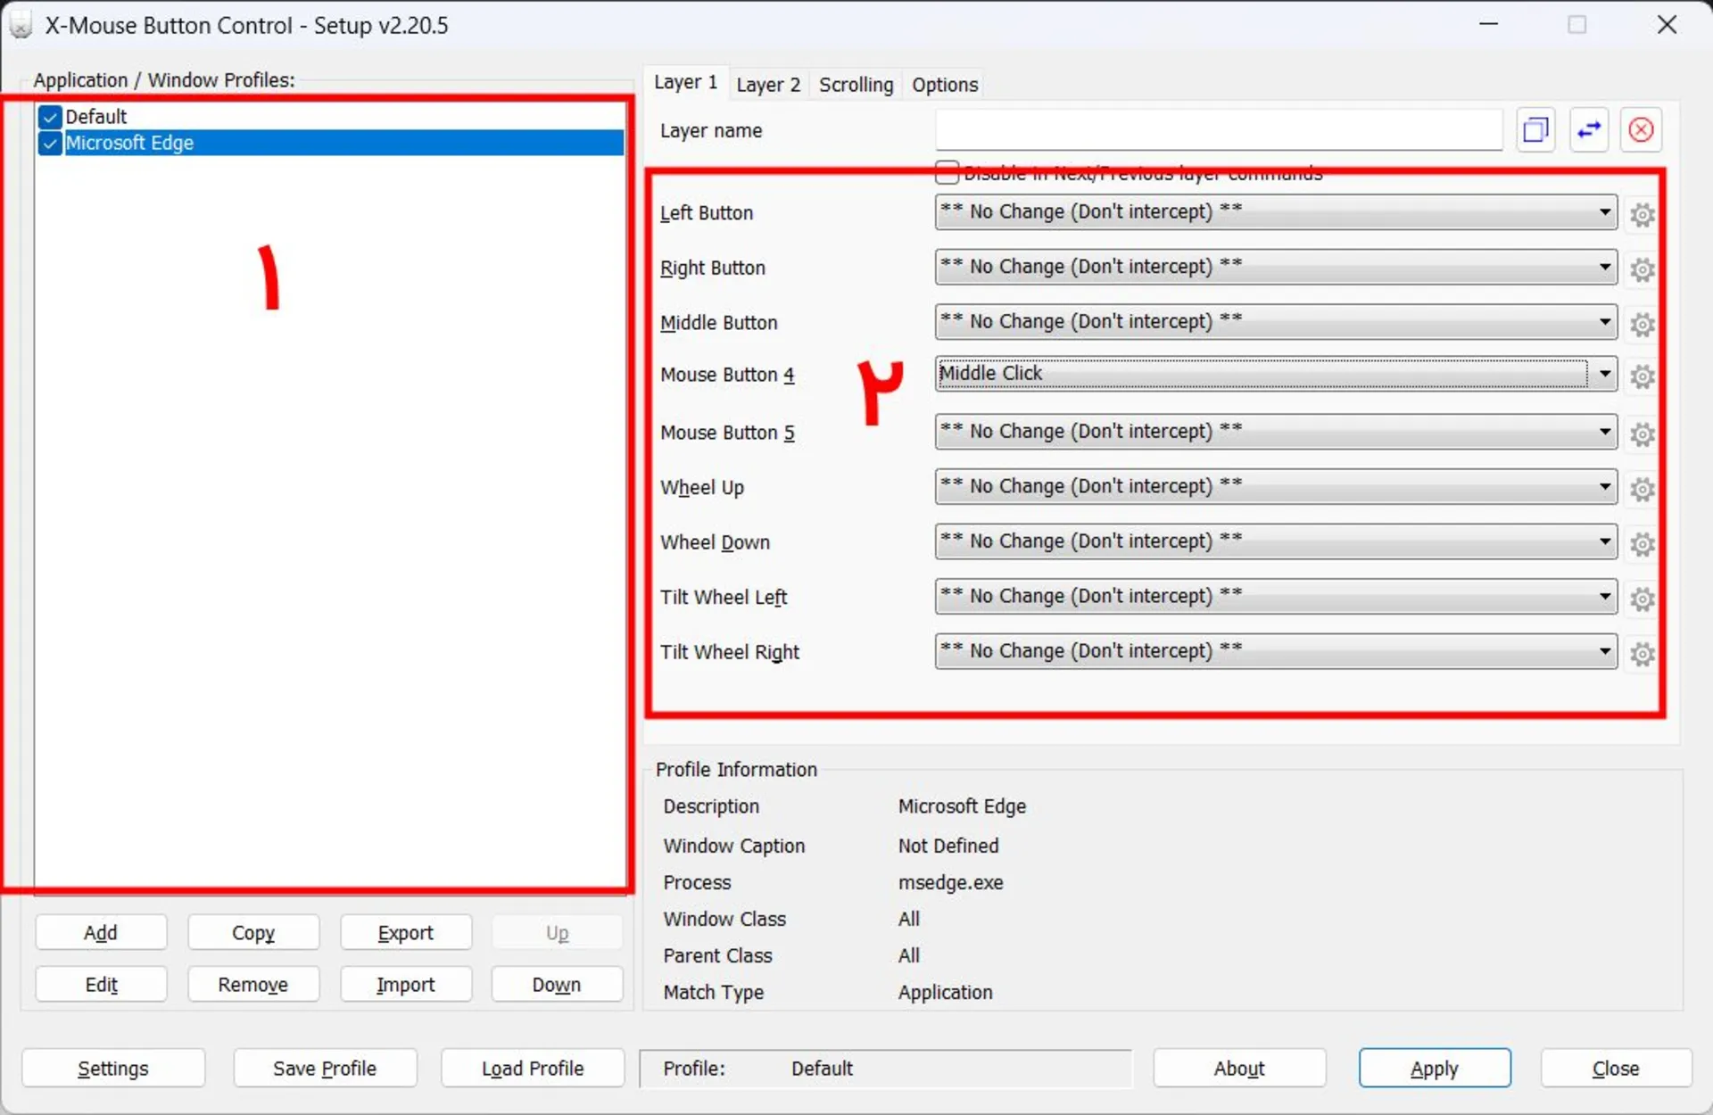Uncheck the Default profile checkbox
Screen dimensions: 1713x1115
coord(51,117)
